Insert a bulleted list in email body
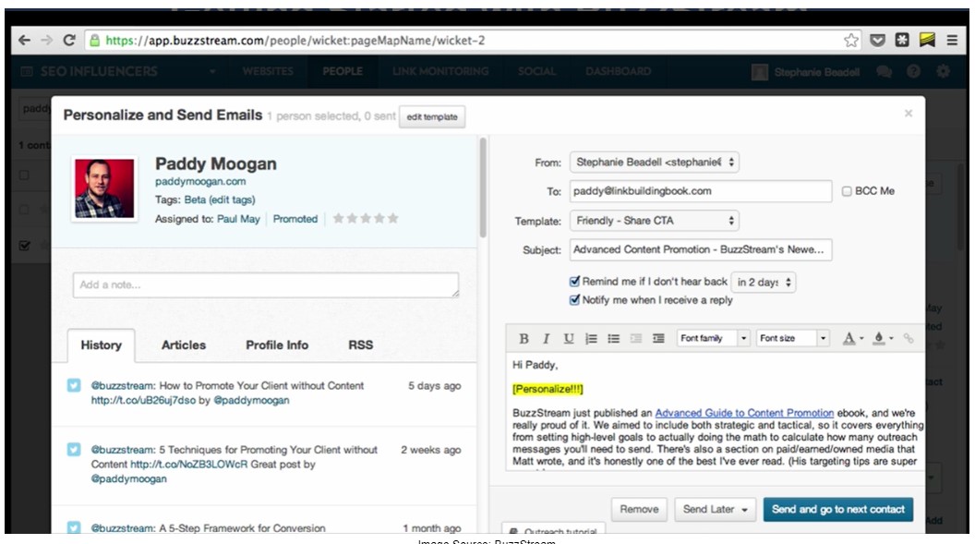 click(614, 338)
